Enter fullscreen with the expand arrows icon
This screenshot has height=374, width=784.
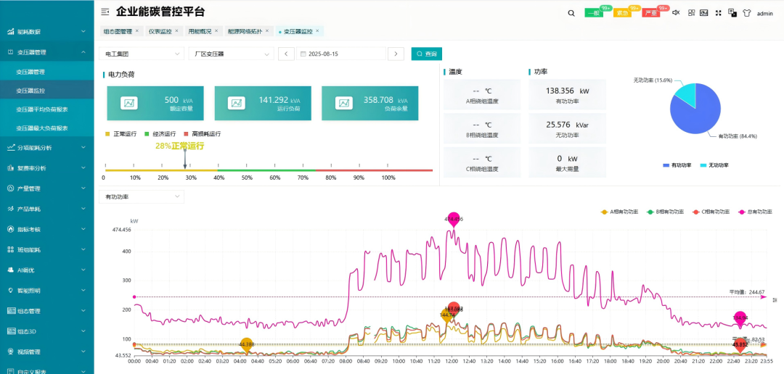click(718, 13)
